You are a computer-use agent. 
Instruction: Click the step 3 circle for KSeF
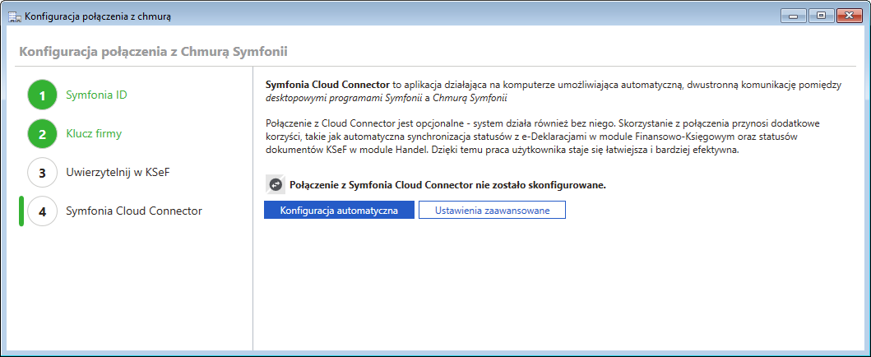point(42,173)
